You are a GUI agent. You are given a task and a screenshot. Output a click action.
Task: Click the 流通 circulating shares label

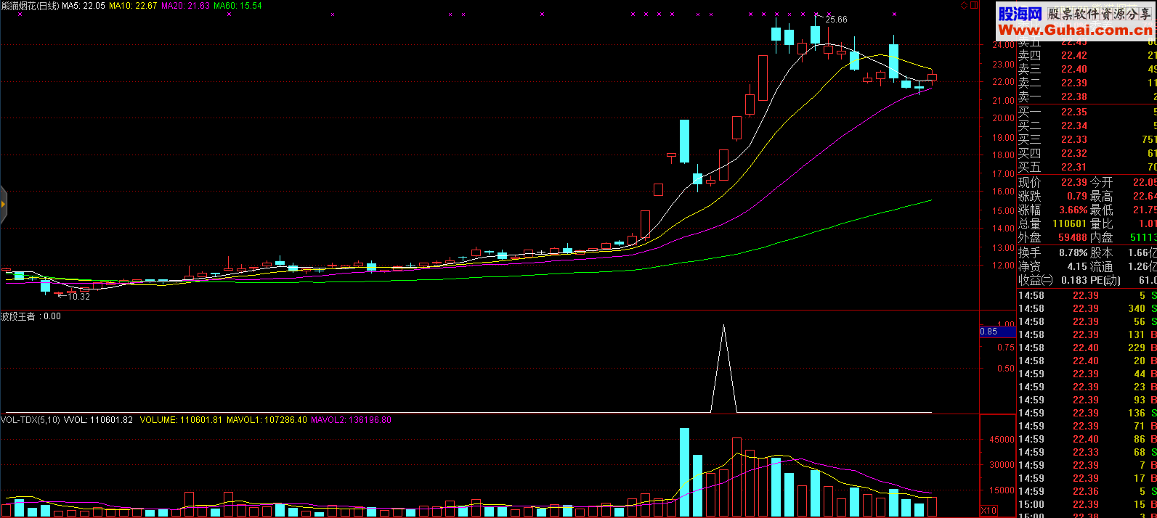(1101, 267)
